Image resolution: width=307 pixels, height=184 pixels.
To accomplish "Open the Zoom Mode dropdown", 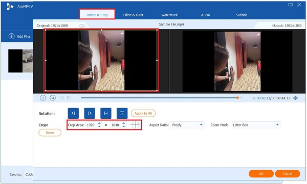I will click(255, 125).
